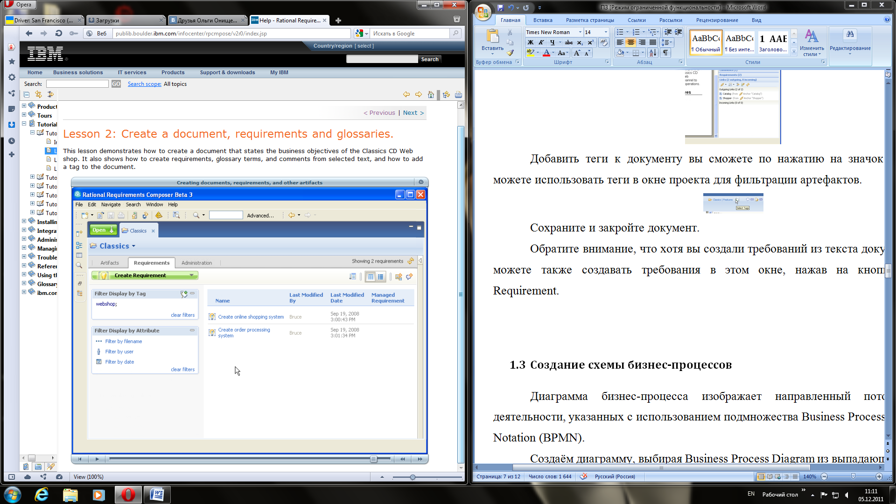Image resolution: width=896 pixels, height=504 pixels.
Task: Open the font color dropdown arrow
Action: click(553, 53)
